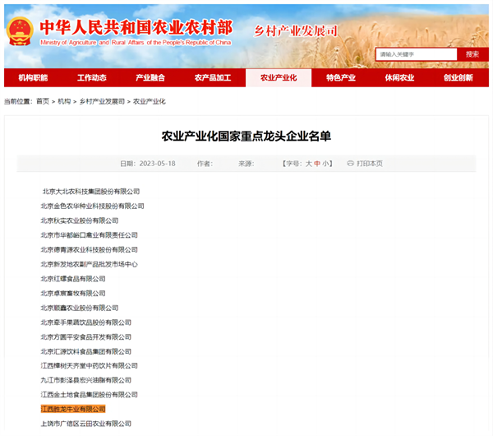493x436 pixels.
Task: Switch to the 产业融合 tab
Action: click(x=150, y=78)
